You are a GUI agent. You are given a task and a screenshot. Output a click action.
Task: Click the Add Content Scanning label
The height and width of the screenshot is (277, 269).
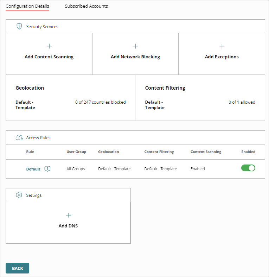click(x=49, y=57)
